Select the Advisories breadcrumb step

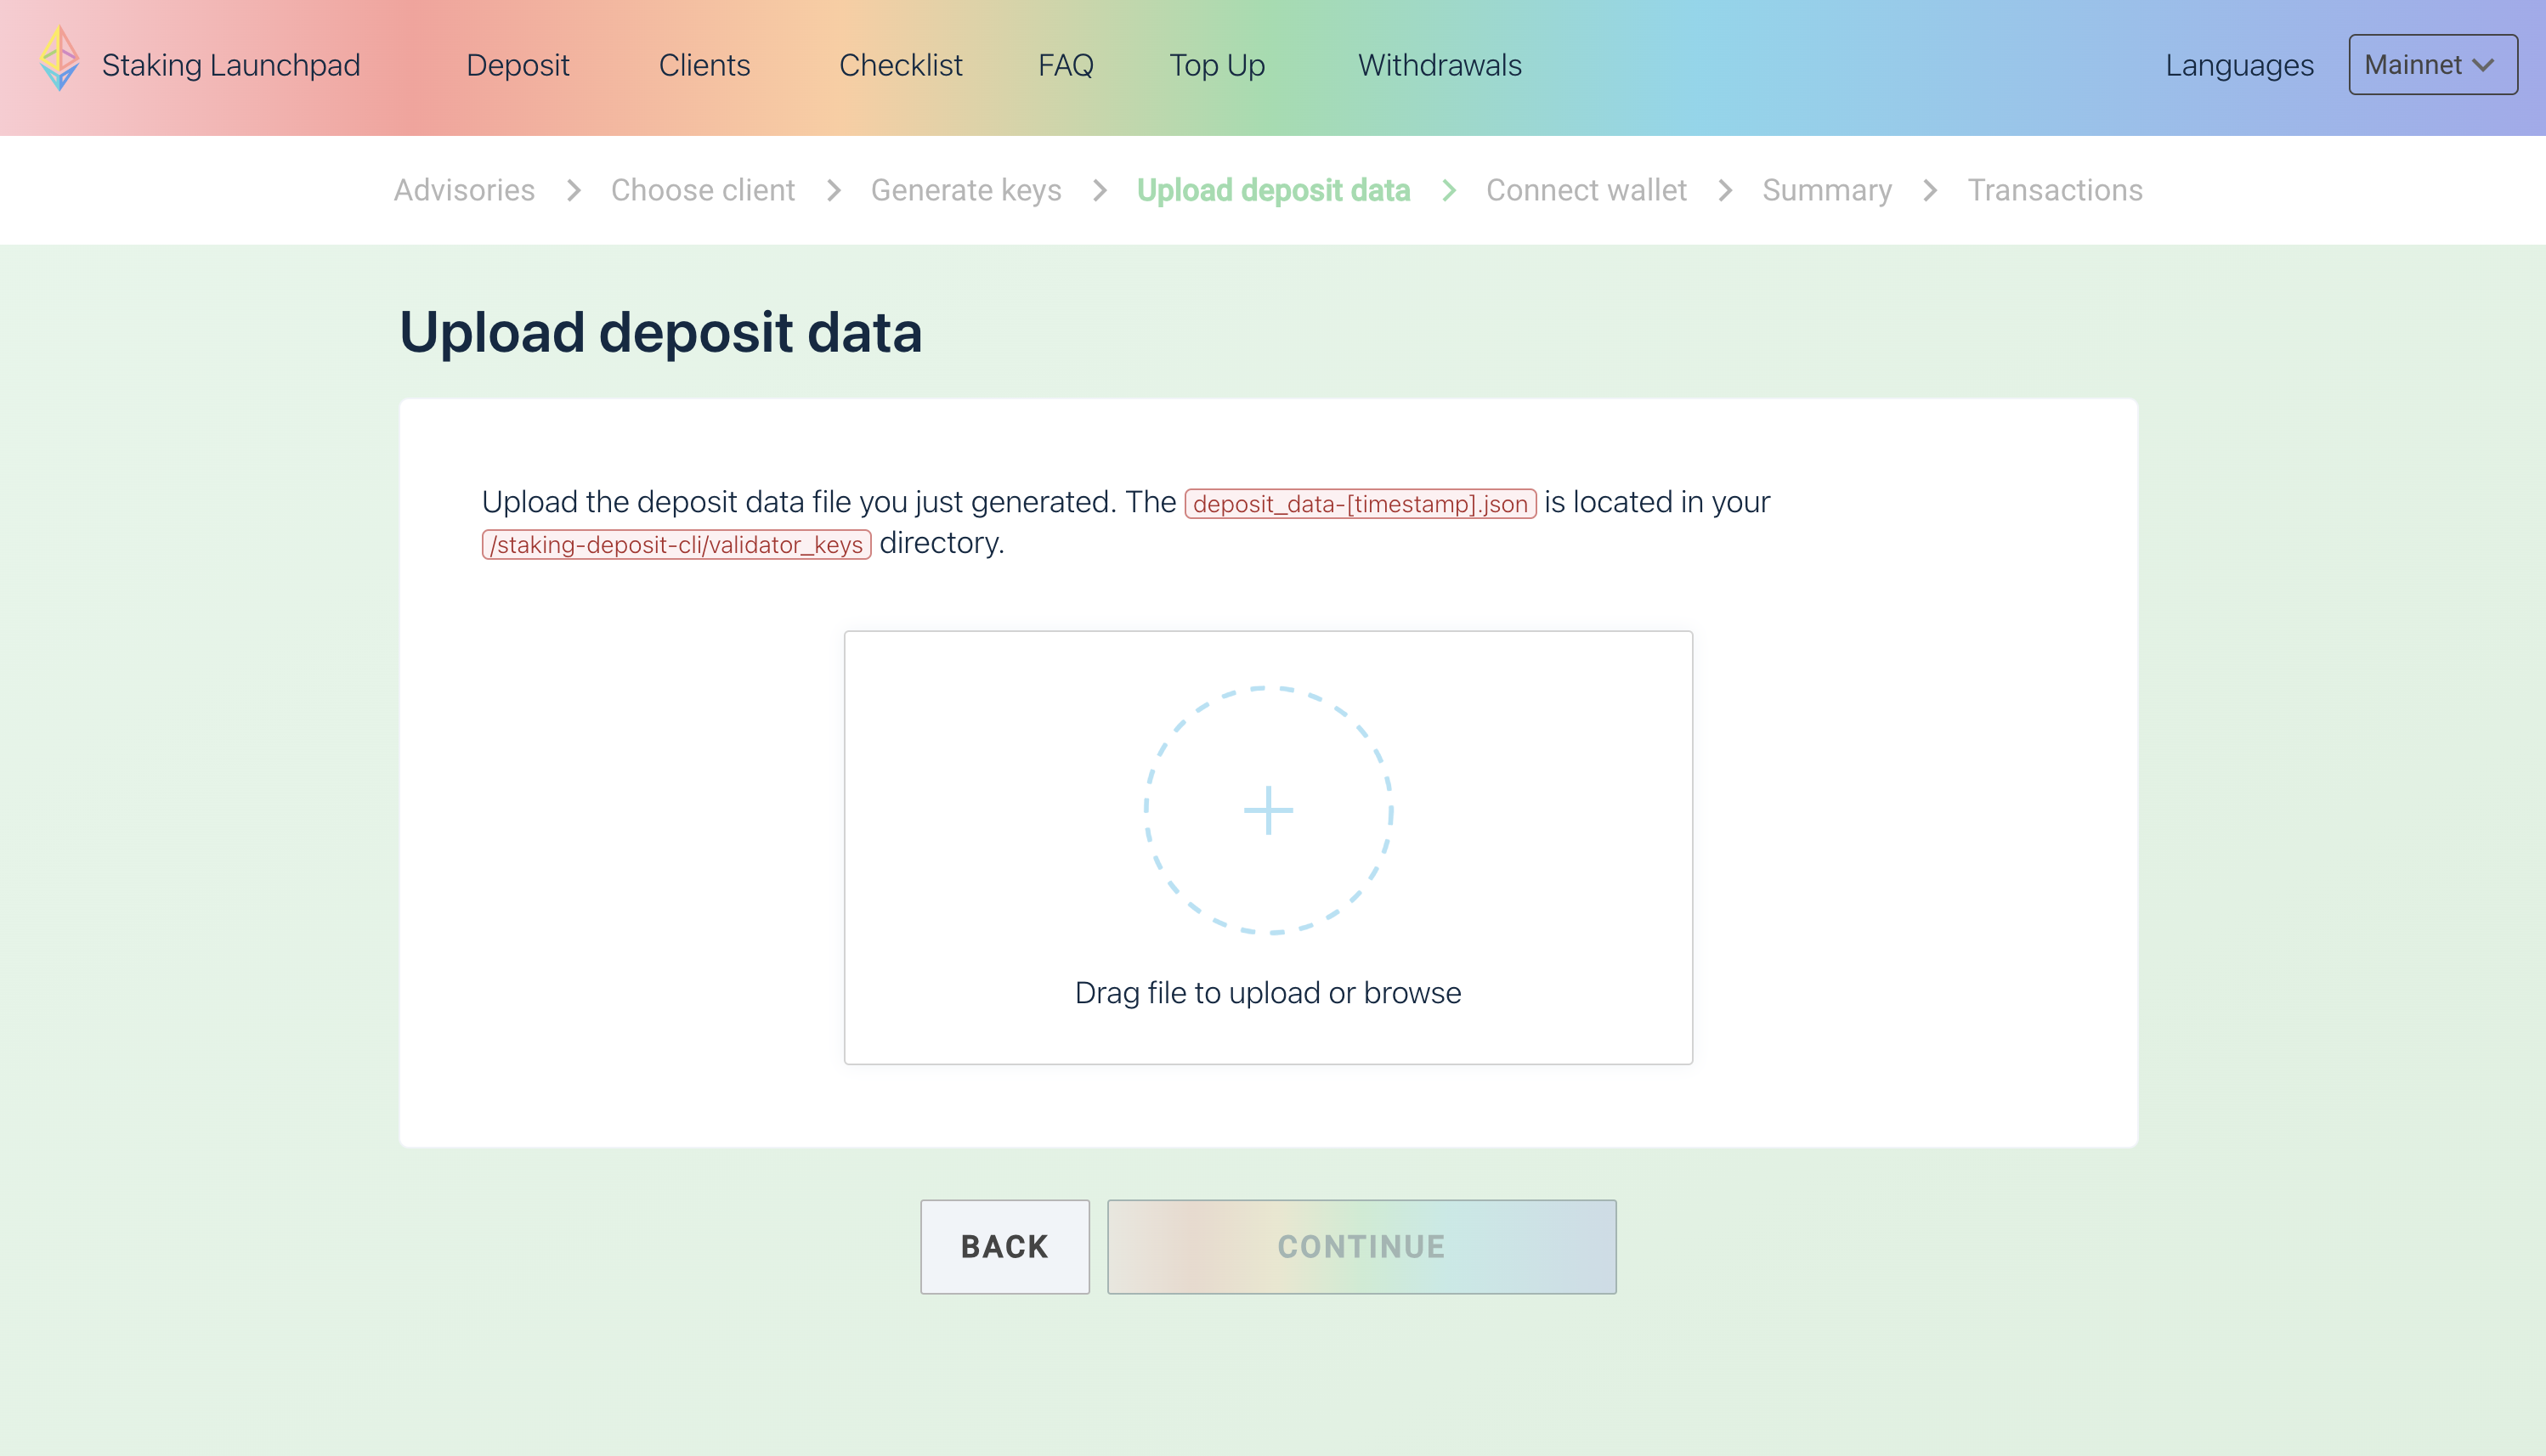pyautogui.click(x=463, y=190)
